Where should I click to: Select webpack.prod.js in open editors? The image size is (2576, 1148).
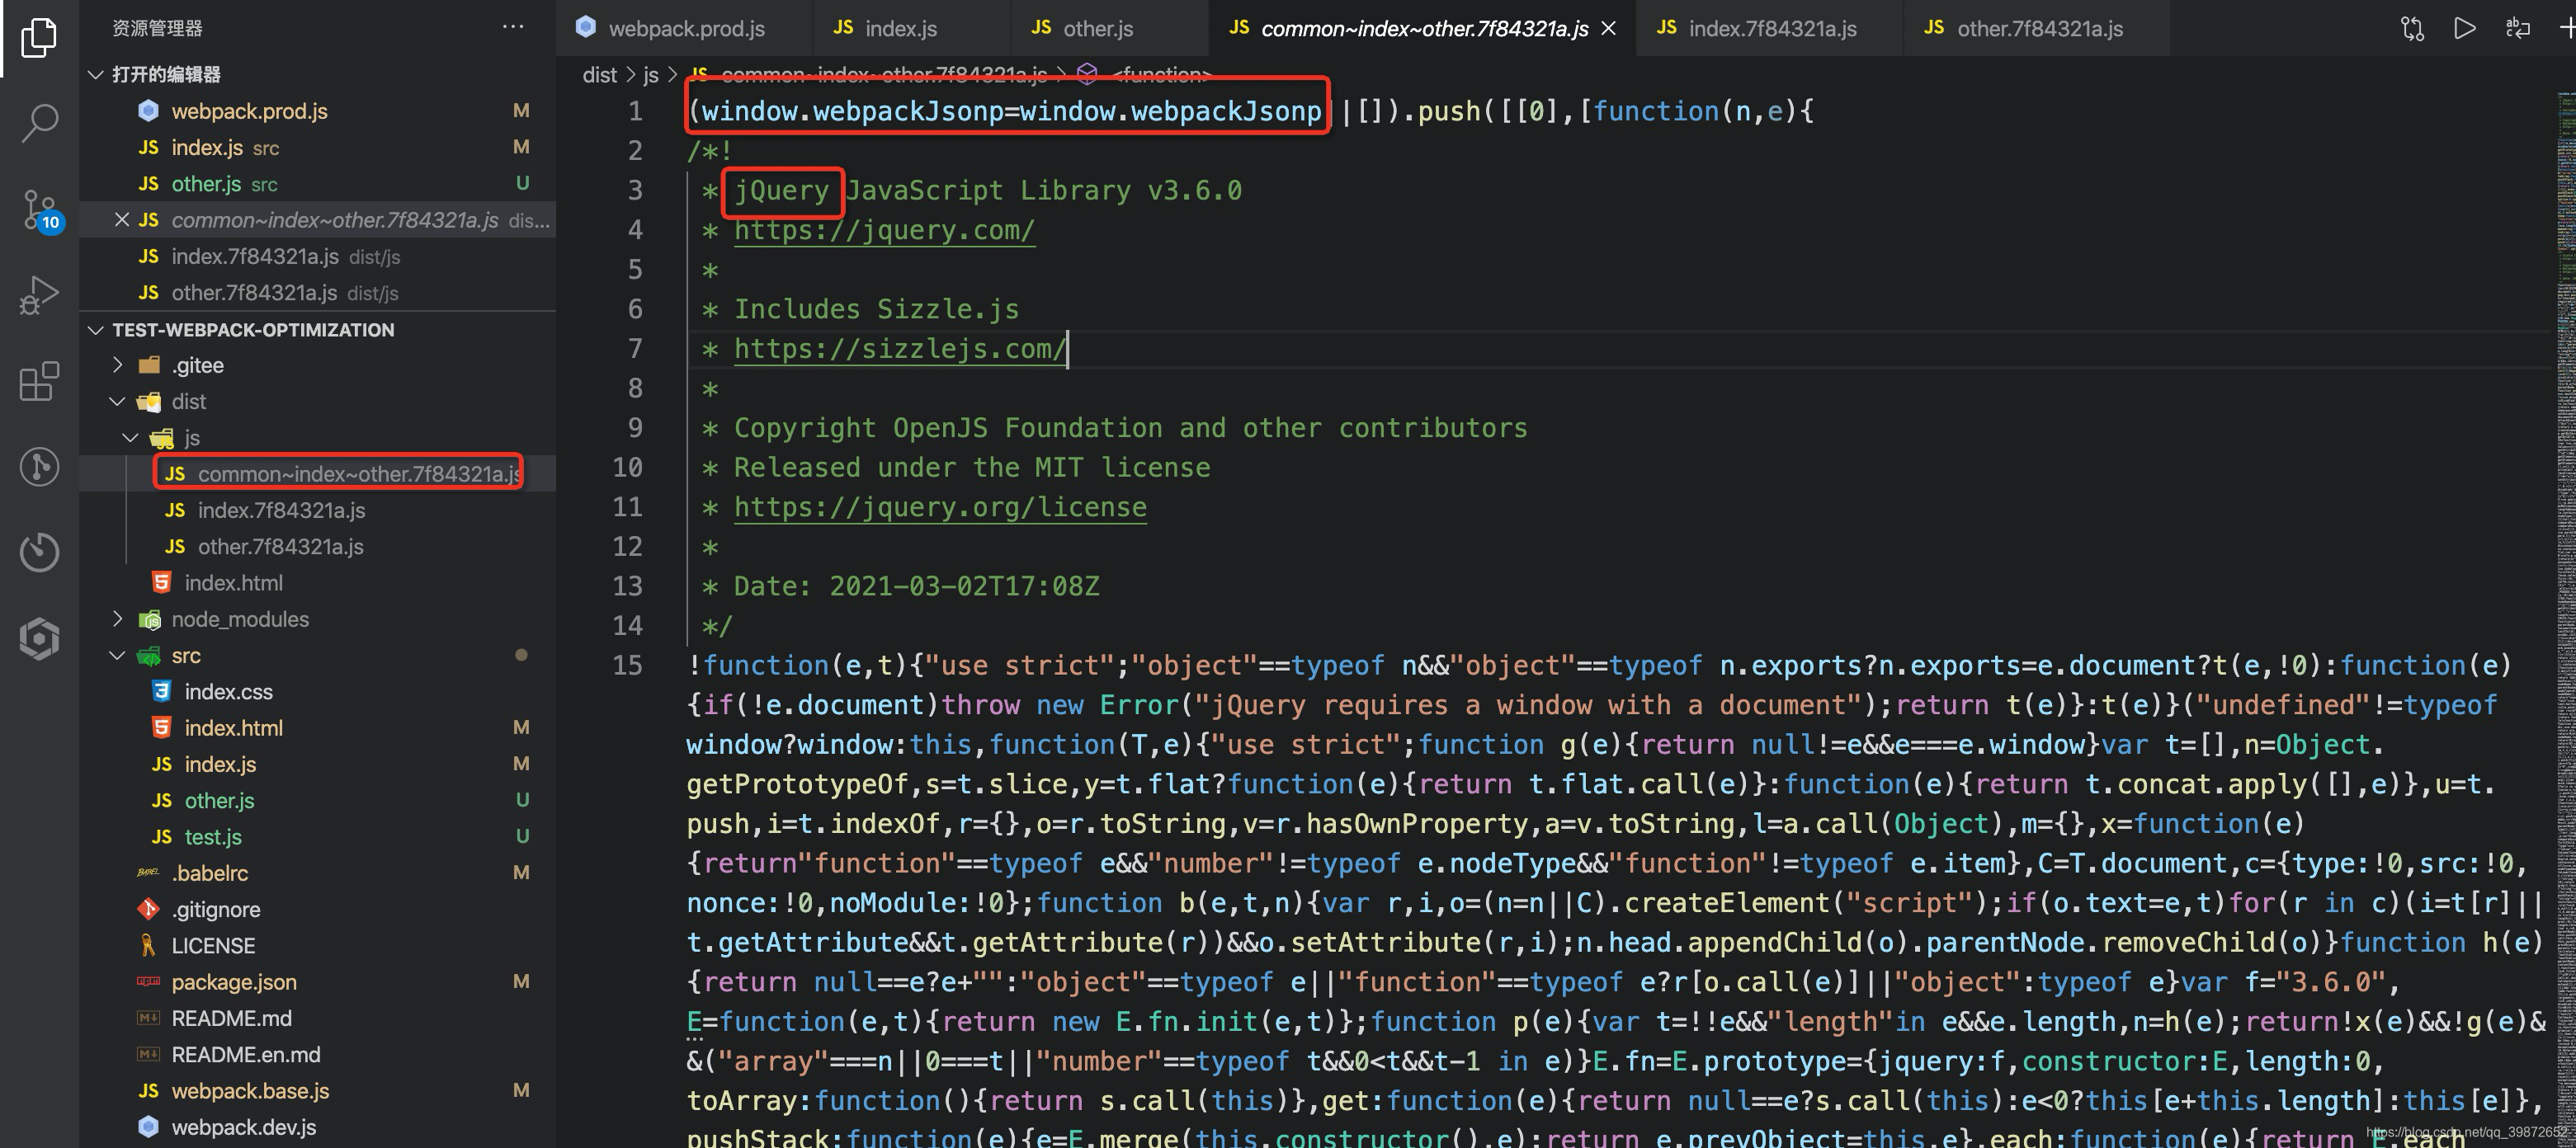pyautogui.click(x=317, y=111)
